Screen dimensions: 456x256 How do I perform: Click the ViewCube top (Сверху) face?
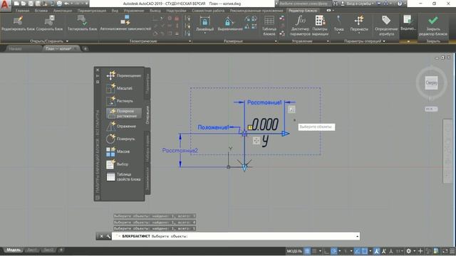431,82
